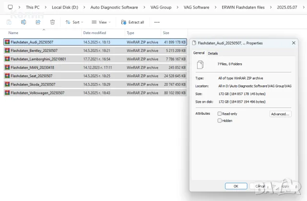Expand the chevron after Local Disk (D:)

(x=84, y=7)
